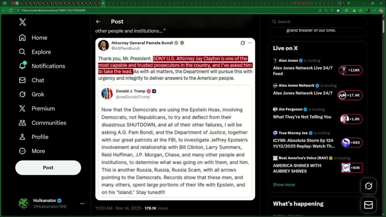The width and height of the screenshot is (386, 217).
Task: Open AMERICA SHINES WITH AUBREY SHINES
Action: click(x=297, y=168)
